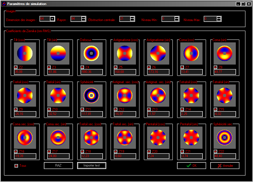Viewport: 253px width, 182px height.
Task: Toggle the Z8 Coma (sin) checkbox
Action: click(x=215, y=67)
